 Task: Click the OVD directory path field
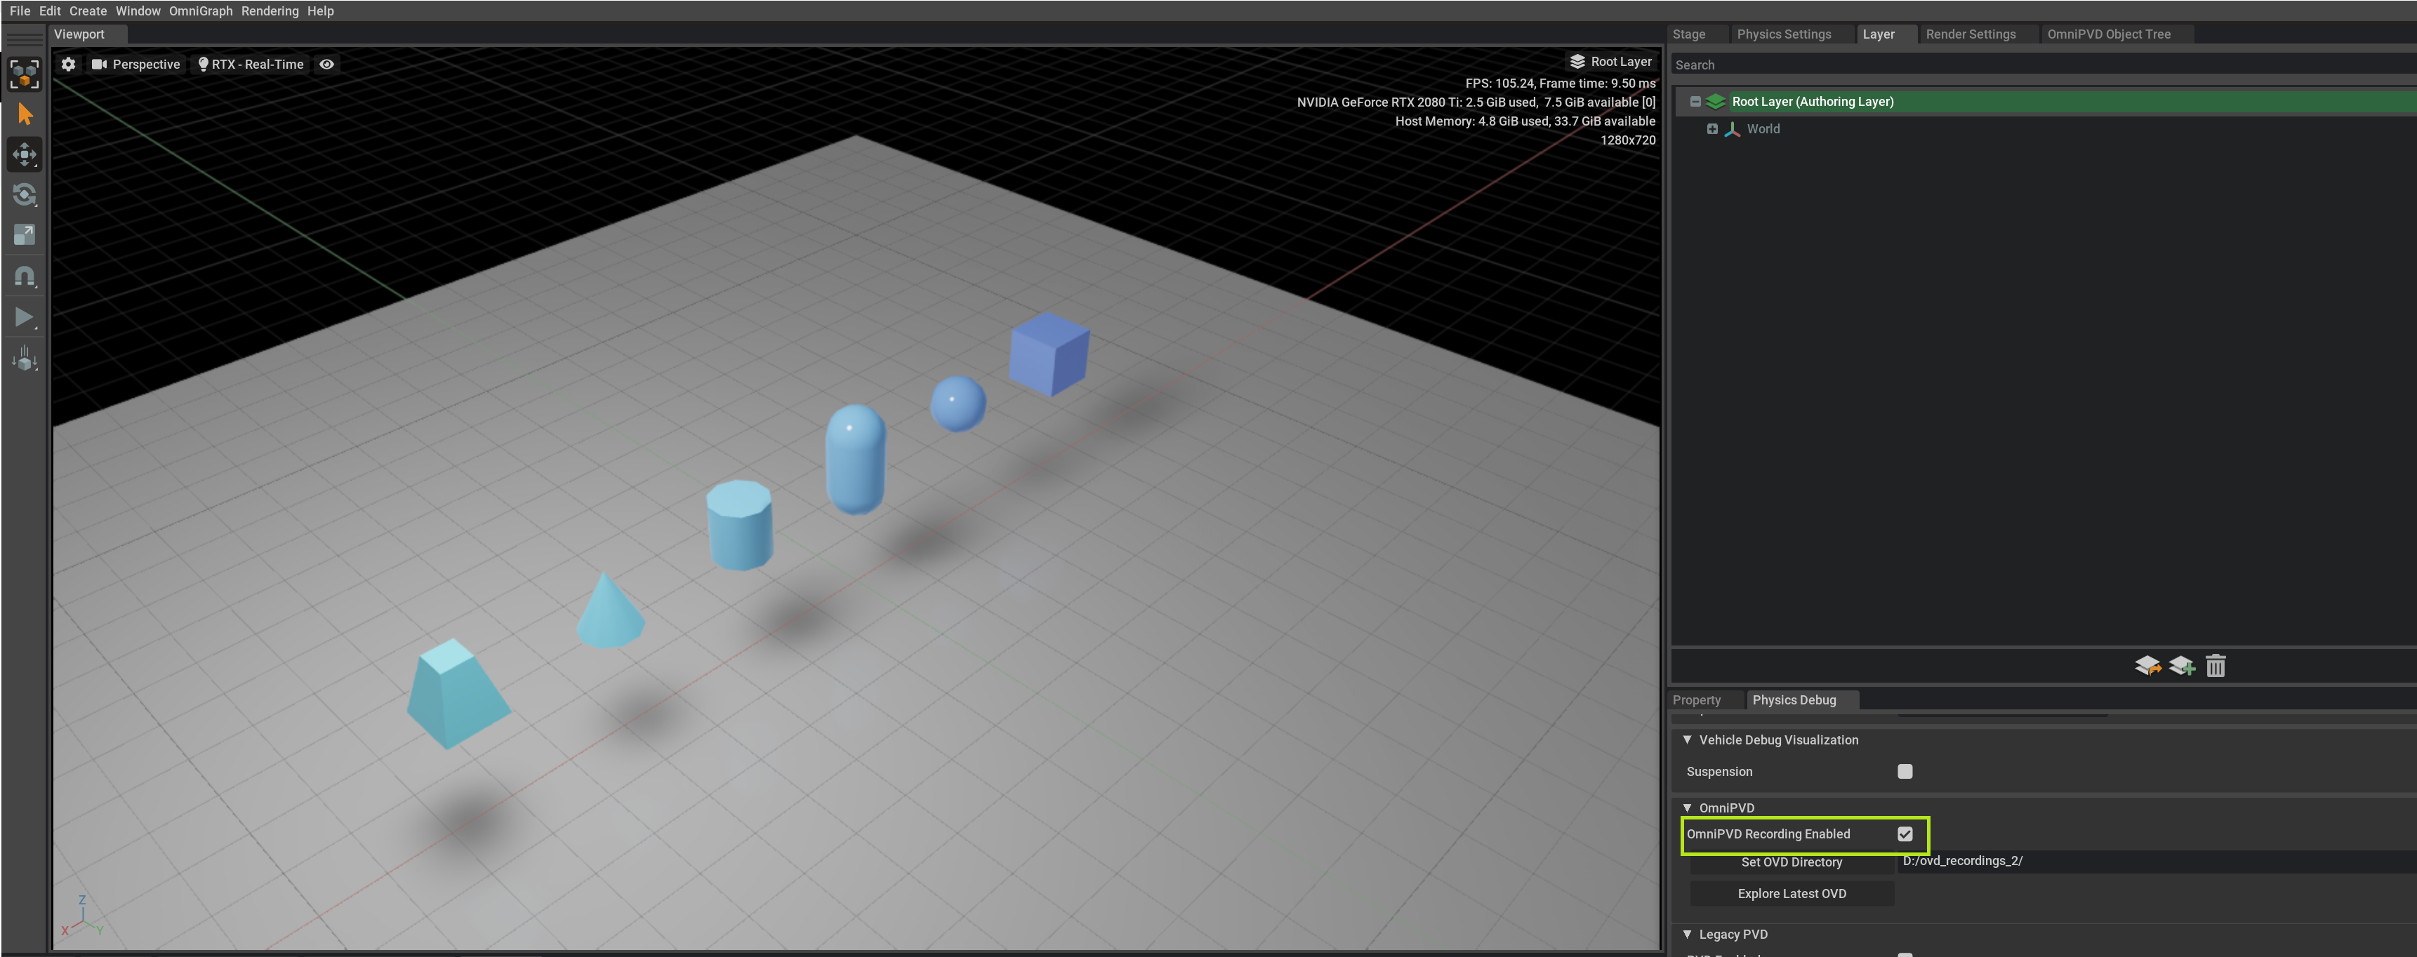click(2156, 862)
